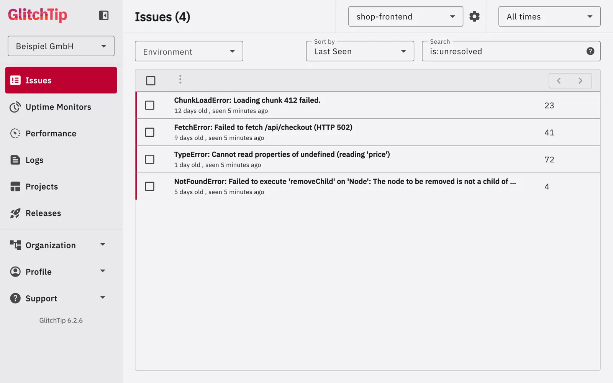This screenshot has height=383, width=613.
Task: Open the bulk actions three-dot menu
Action: pos(180,80)
